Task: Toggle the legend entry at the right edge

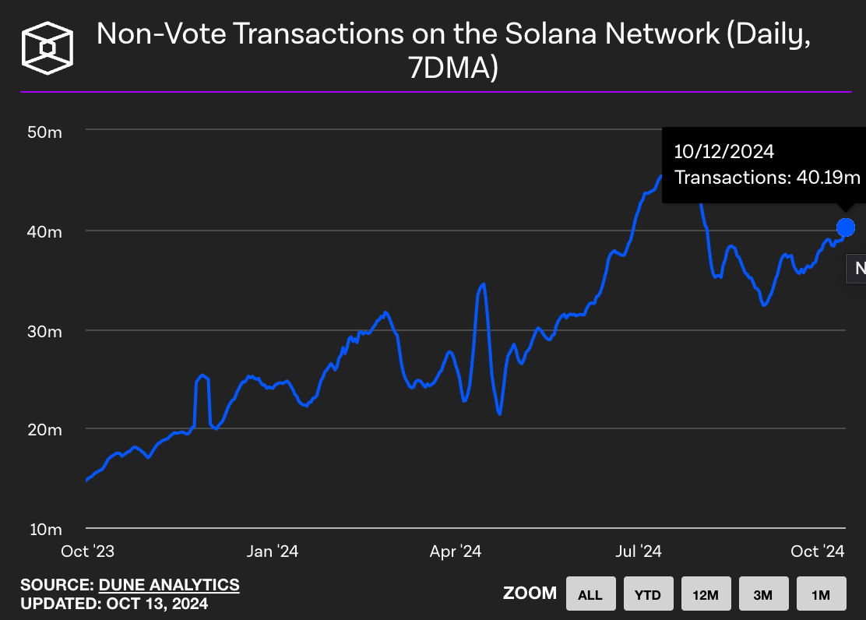Action: point(857,268)
